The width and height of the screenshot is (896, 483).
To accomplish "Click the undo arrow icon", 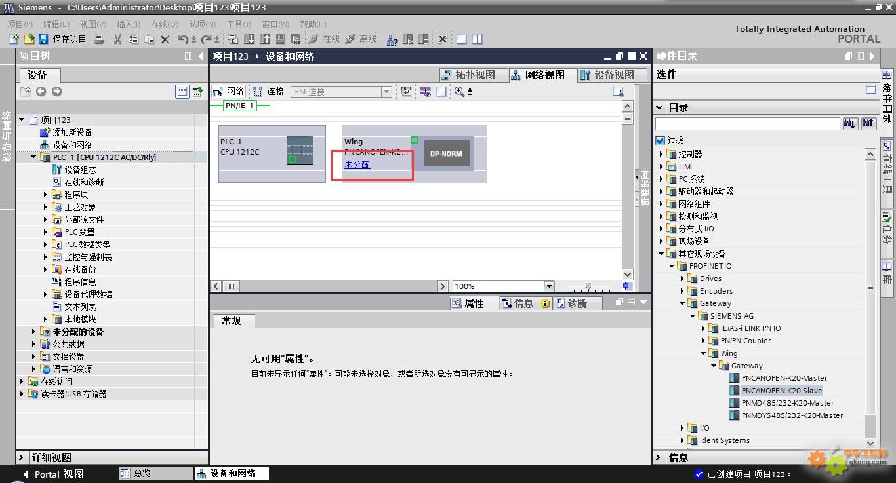I will (184, 39).
